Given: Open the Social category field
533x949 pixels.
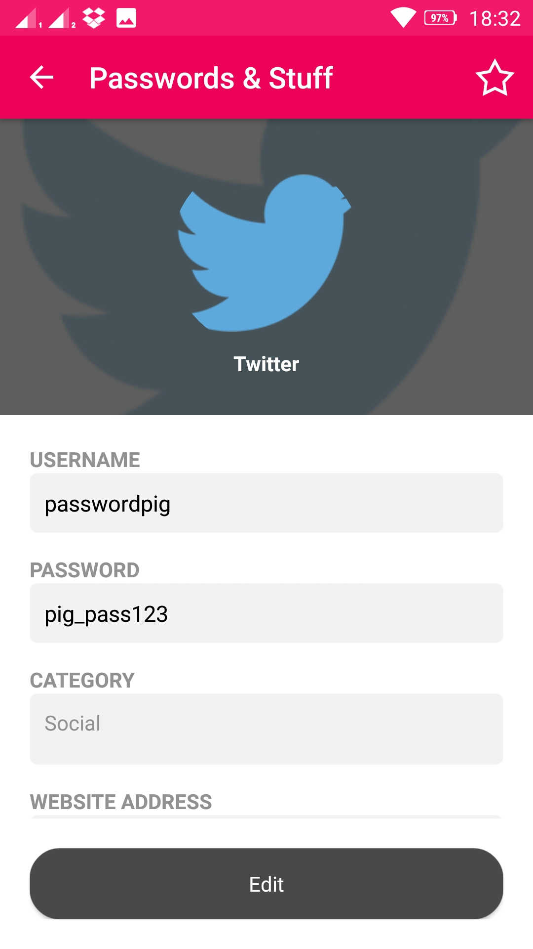Looking at the screenshot, I should click(266, 729).
